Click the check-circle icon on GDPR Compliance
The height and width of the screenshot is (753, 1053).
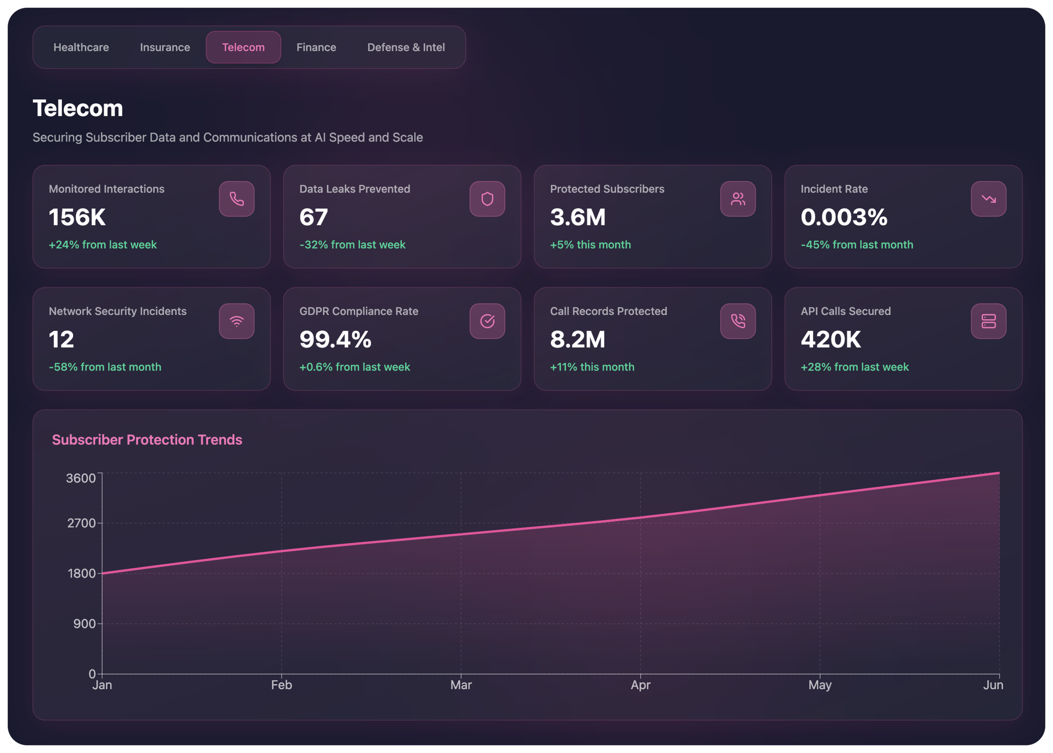(487, 321)
